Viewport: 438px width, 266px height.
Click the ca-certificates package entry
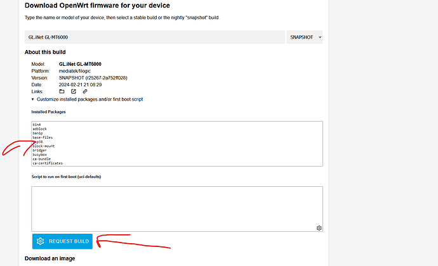tap(47, 163)
